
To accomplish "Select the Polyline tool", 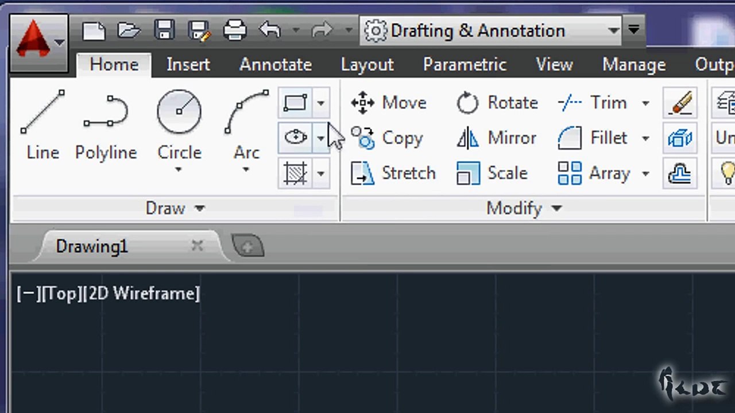I will pyautogui.click(x=106, y=126).
